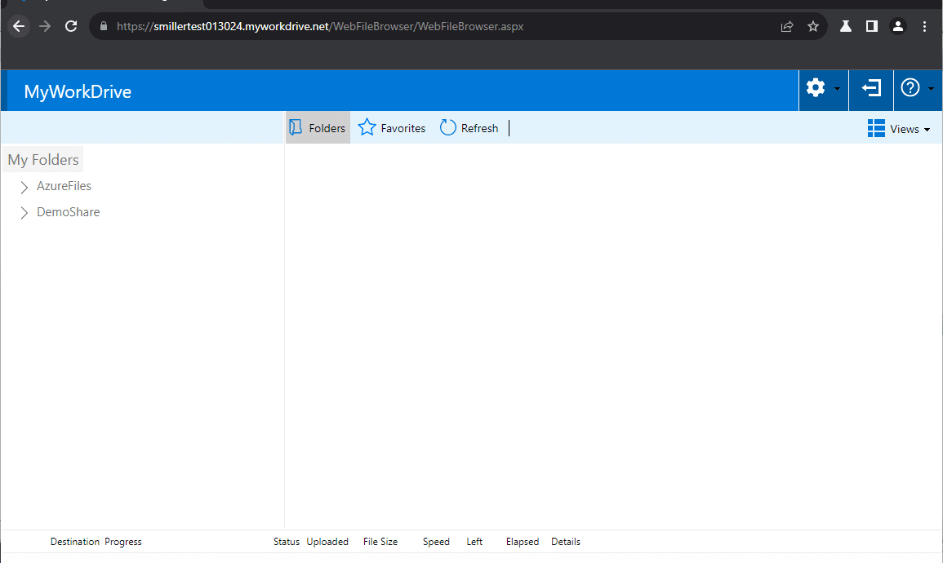Open the browser share icon
Screen dimensions: 943x563
click(x=787, y=26)
